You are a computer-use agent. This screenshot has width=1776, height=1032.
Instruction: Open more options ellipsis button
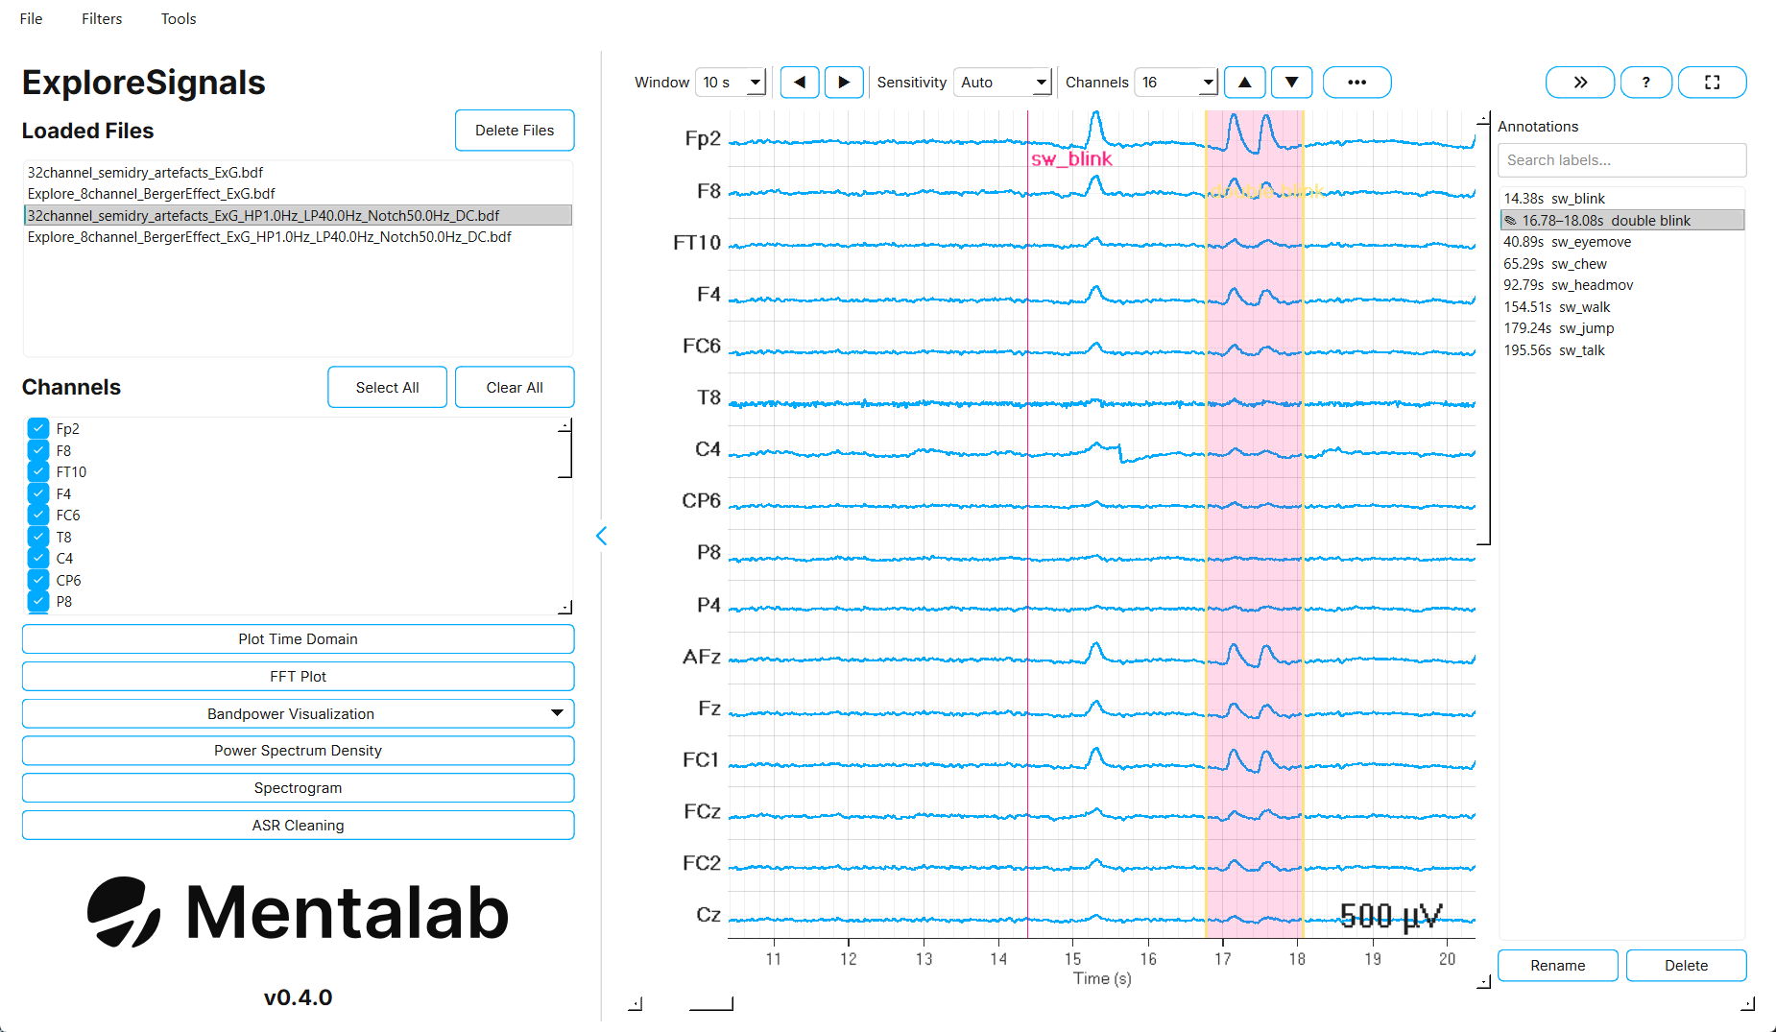(1356, 83)
